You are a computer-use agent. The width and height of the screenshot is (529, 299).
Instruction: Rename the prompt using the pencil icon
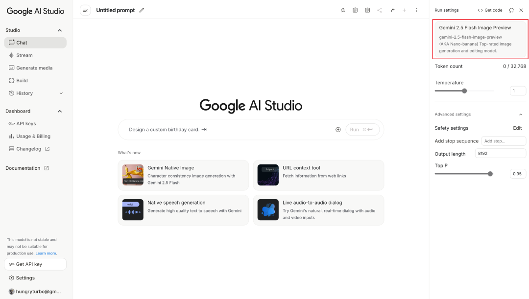142,10
